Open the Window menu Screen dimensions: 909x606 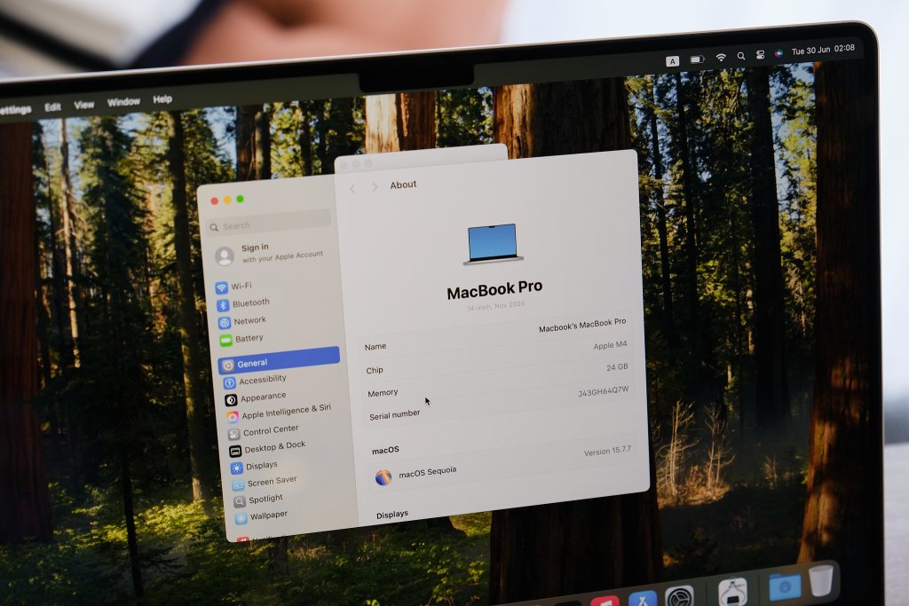click(x=123, y=103)
